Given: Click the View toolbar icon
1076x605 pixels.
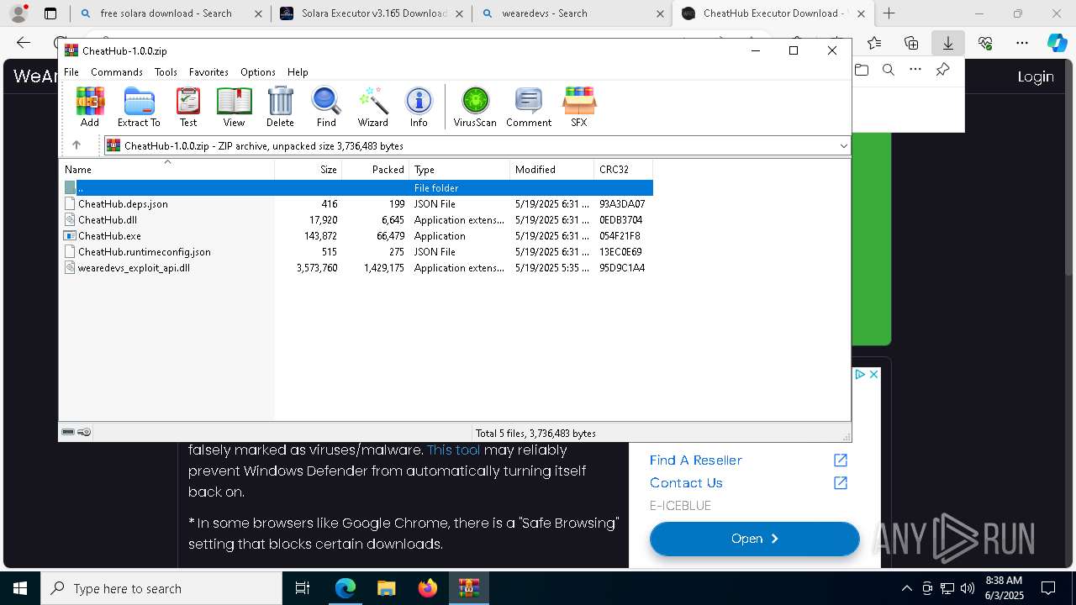Looking at the screenshot, I should click(234, 107).
